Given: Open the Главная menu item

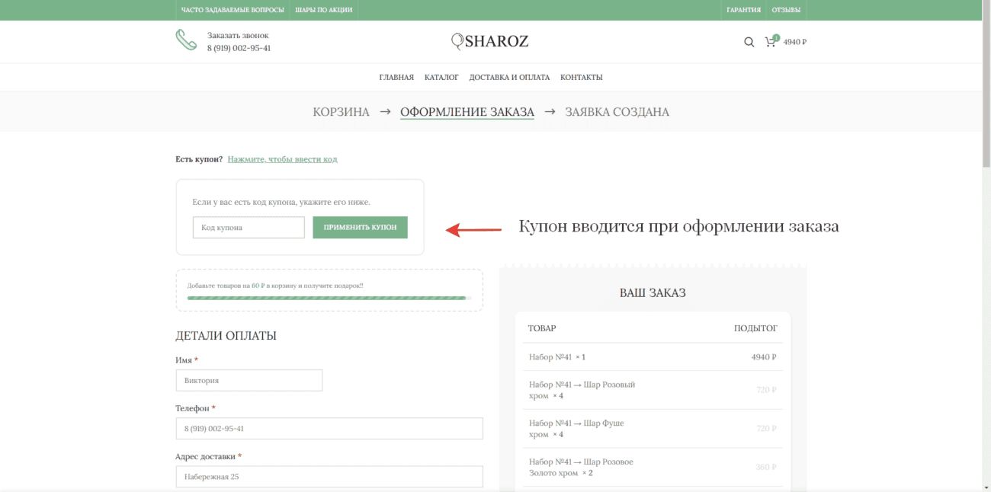Looking at the screenshot, I should pos(396,77).
